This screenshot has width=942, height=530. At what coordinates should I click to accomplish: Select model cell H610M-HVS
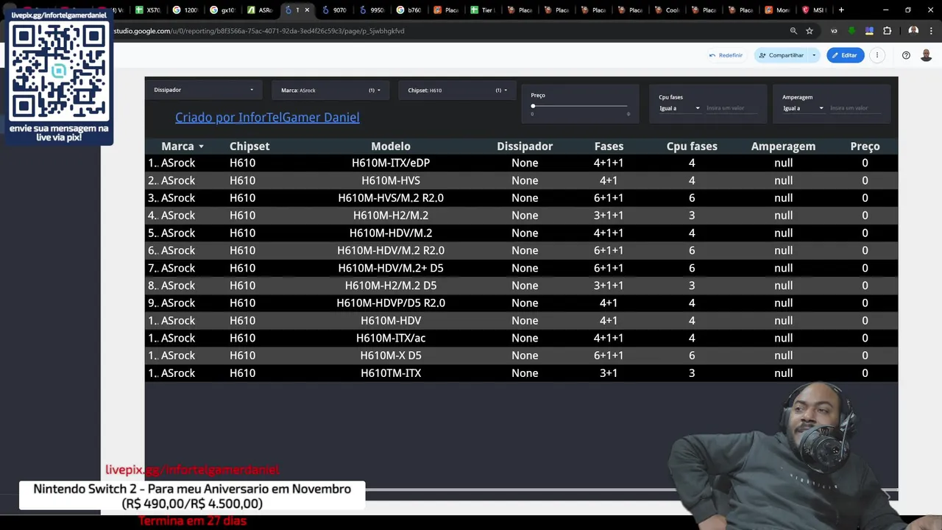point(391,180)
